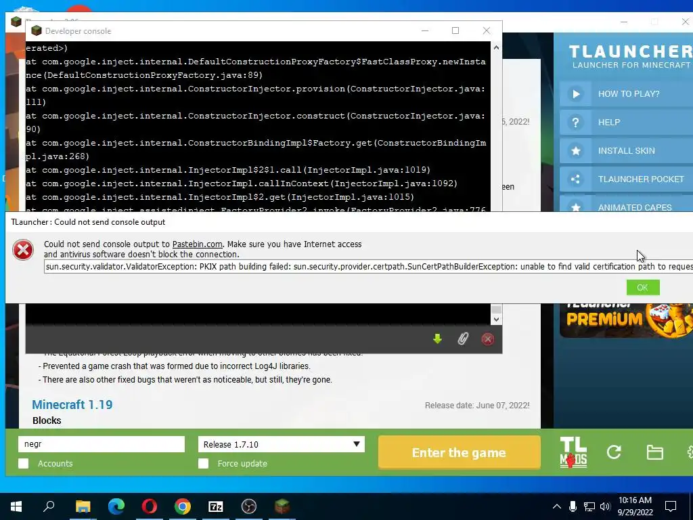Open INSTALL SKIN in TLauncher sidebar
Screen dimensions: 693x520
626,151
